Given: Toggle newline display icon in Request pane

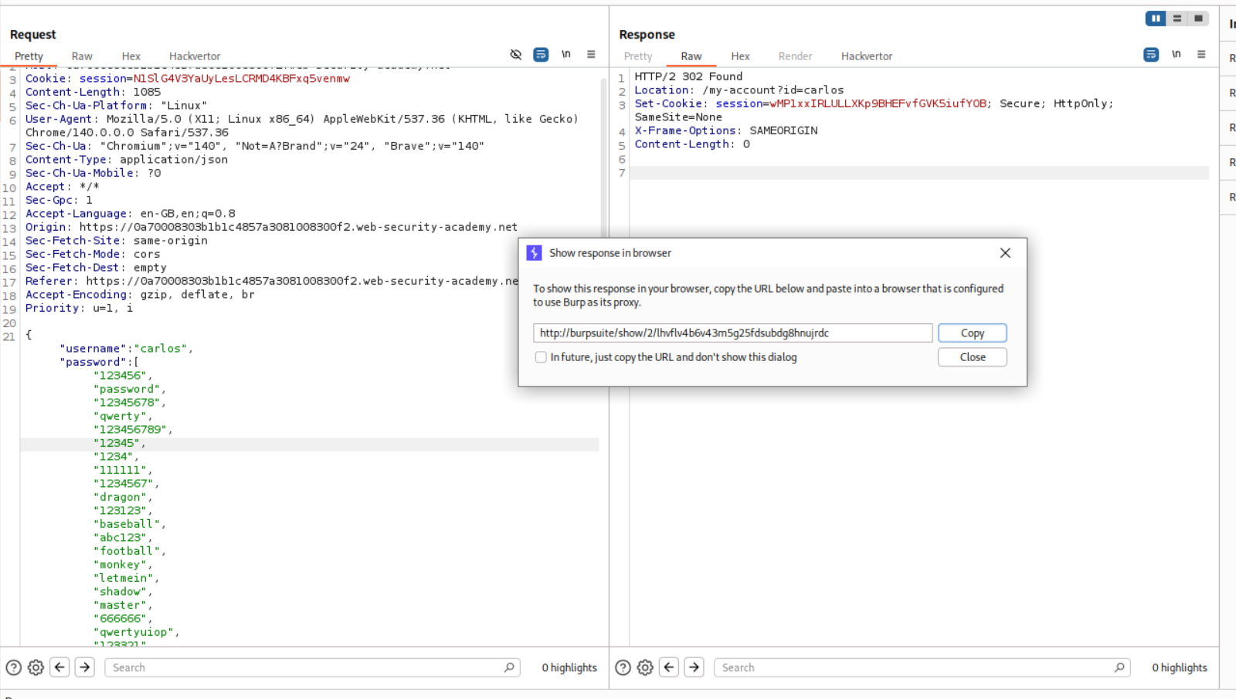Looking at the screenshot, I should click(x=566, y=55).
